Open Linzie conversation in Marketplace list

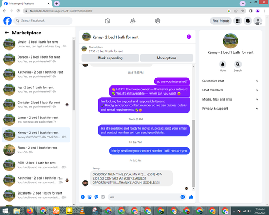[x=36, y=44]
